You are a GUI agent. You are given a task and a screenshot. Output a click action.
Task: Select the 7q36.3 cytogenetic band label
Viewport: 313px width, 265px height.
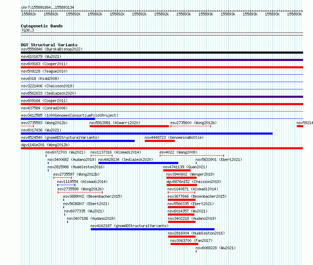click(27, 30)
